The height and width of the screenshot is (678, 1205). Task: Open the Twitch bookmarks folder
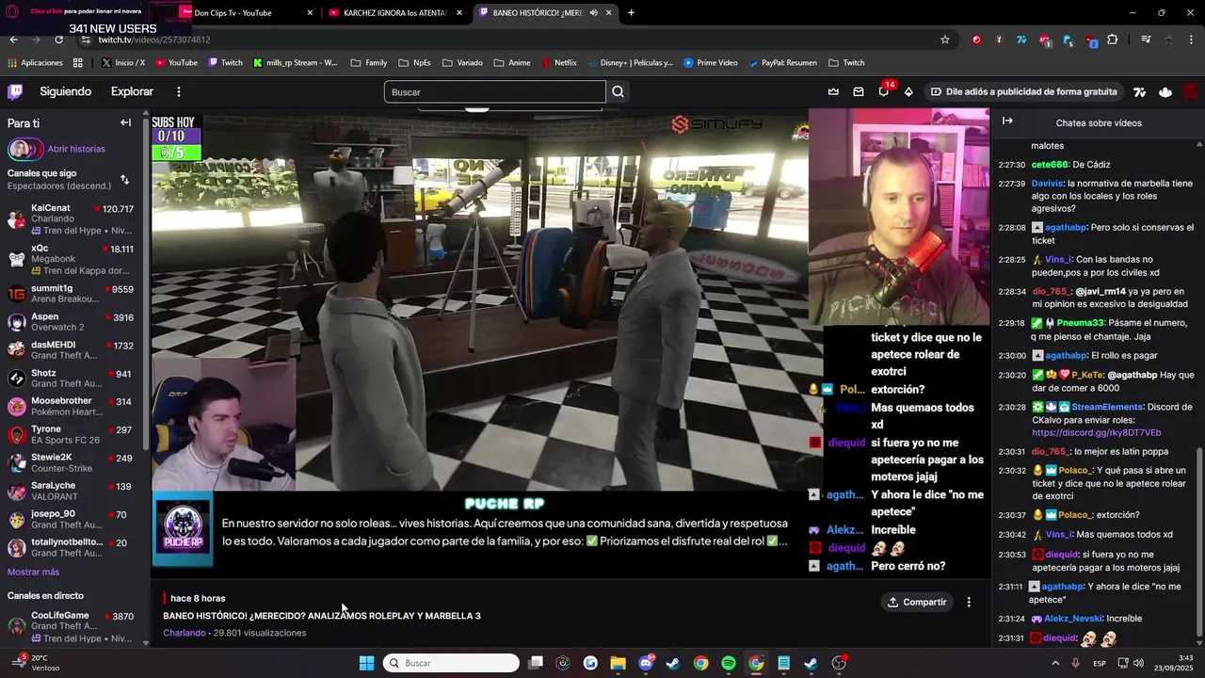pos(846,63)
